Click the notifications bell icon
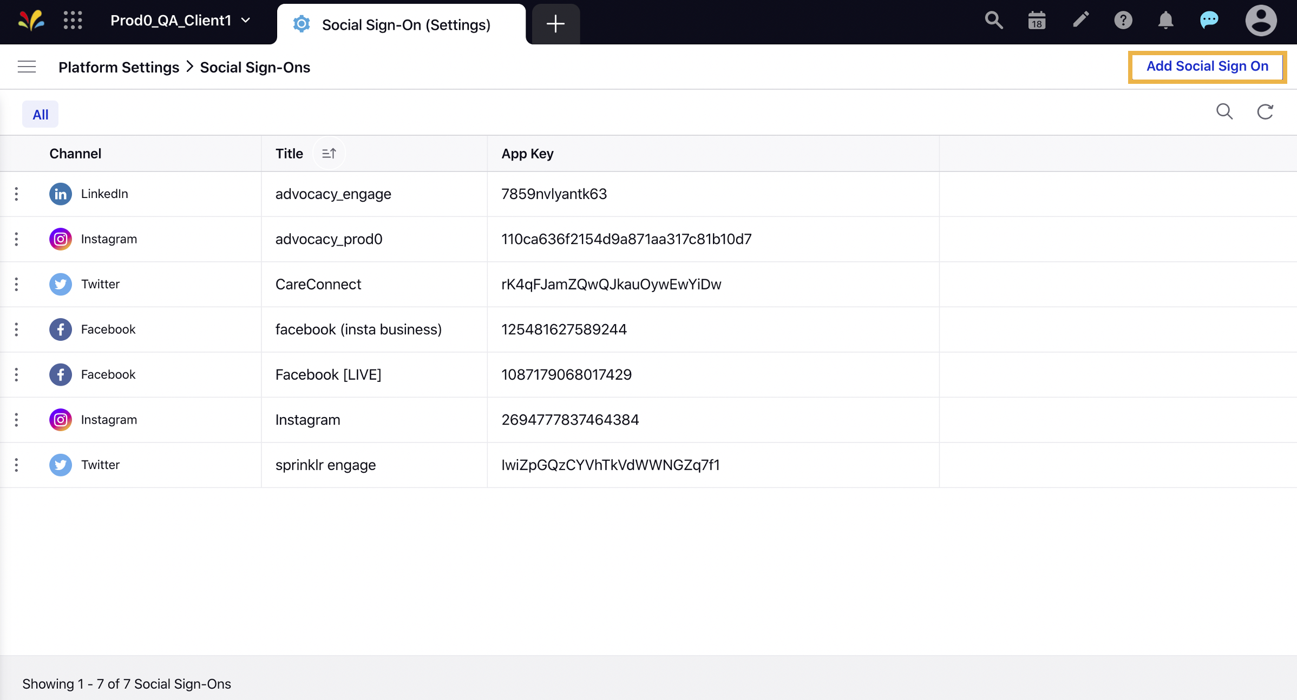The width and height of the screenshot is (1297, 700). tap(1165, 22)
